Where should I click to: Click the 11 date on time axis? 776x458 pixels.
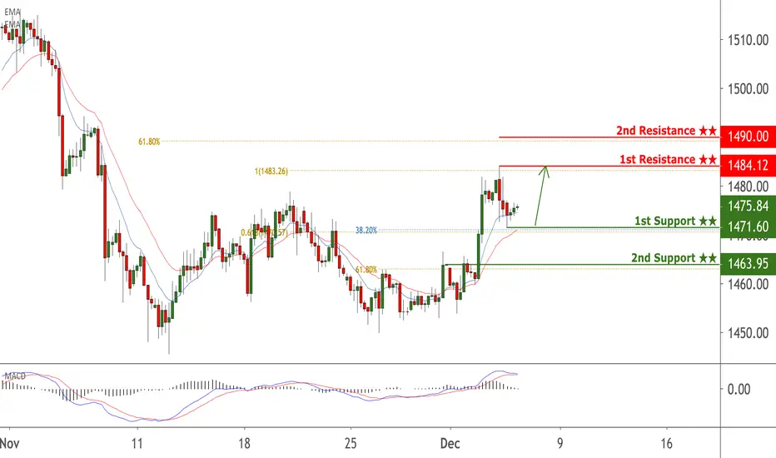[137, 443]
